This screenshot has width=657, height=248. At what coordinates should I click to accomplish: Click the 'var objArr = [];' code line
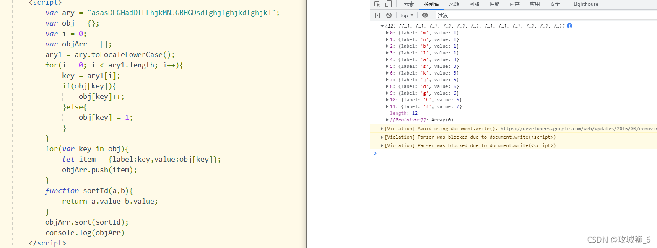point(79,44)
